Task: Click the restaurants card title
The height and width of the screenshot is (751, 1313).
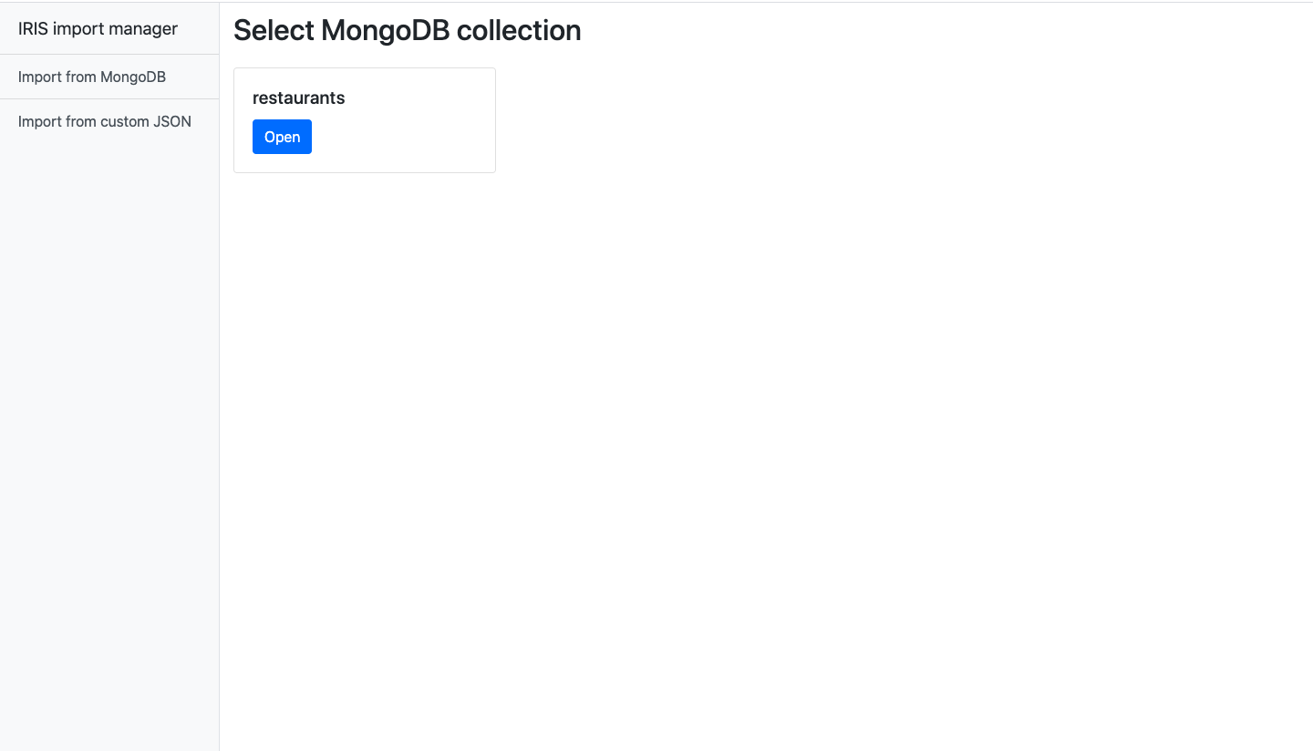Action: coord(298,98)
